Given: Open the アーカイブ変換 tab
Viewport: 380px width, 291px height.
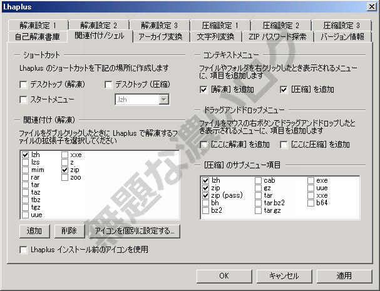Looking at the screenshot, I should [160, 36].
